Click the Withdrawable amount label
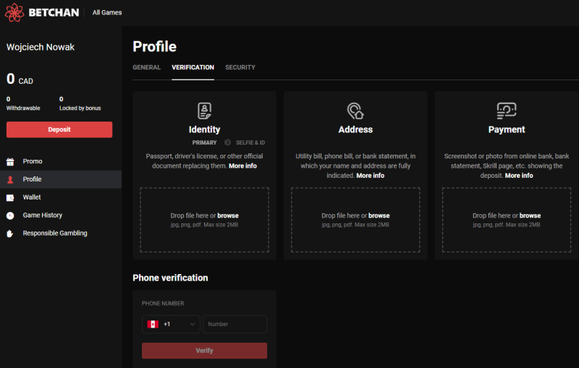The height and width of the screenshot is (368, 579). [23, 108]
